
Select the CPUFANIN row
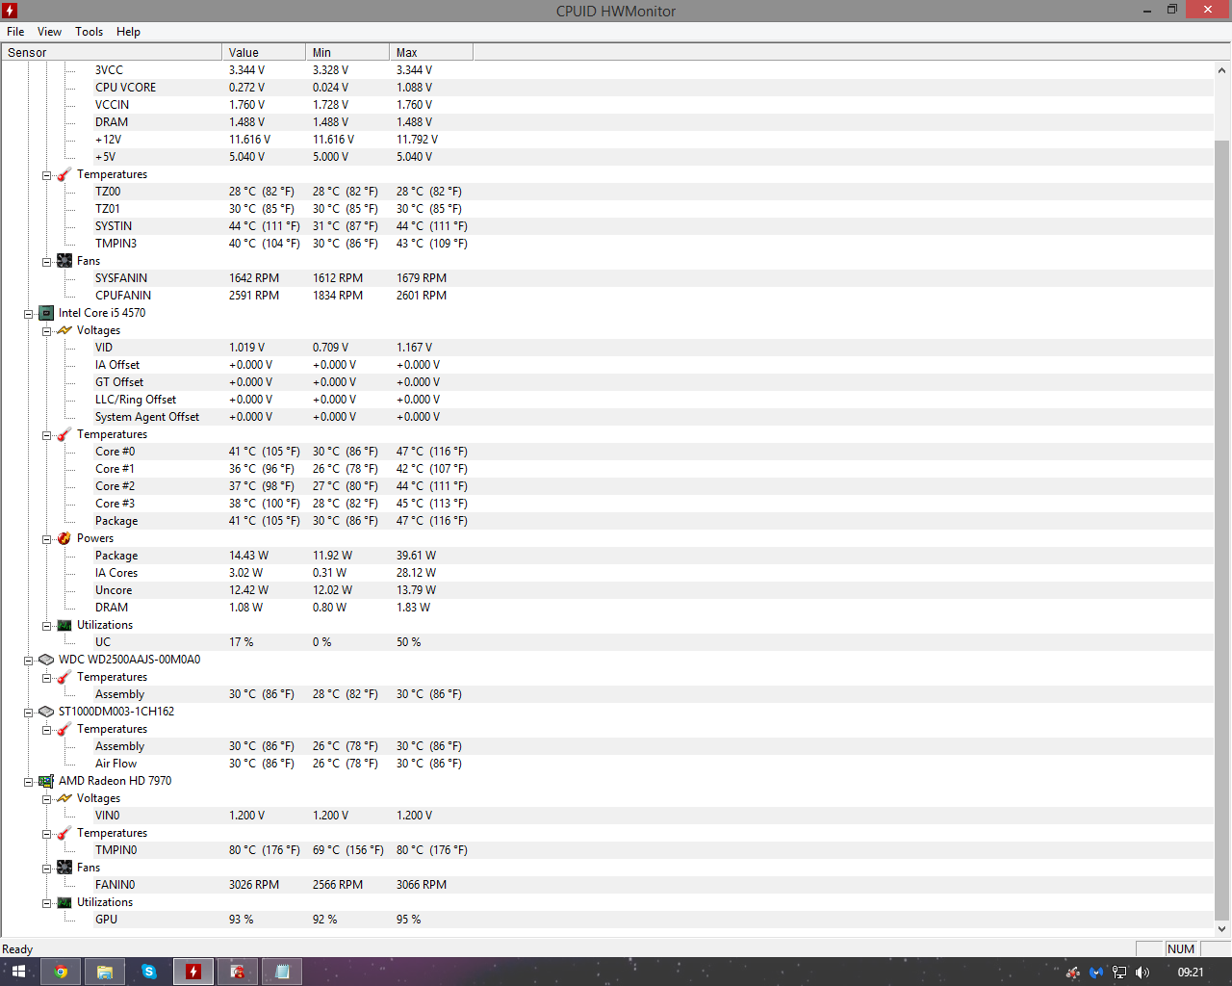coord(607,296)
